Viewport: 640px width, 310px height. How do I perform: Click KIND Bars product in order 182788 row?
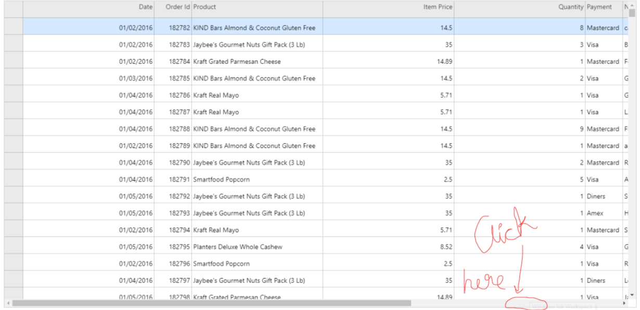(257, 128)
